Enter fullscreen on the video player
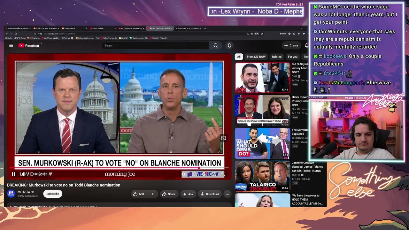 pos(223,174)
